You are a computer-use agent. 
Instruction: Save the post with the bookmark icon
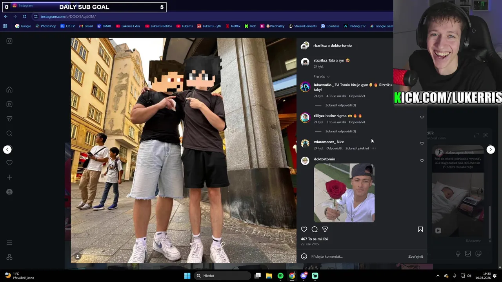420,230
